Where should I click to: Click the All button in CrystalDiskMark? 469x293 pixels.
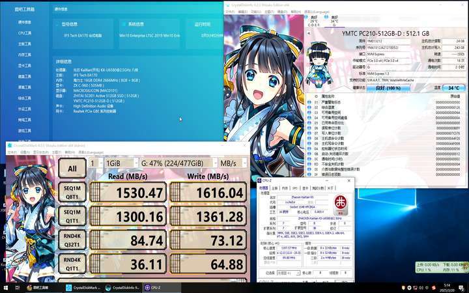tap(72, 169)
